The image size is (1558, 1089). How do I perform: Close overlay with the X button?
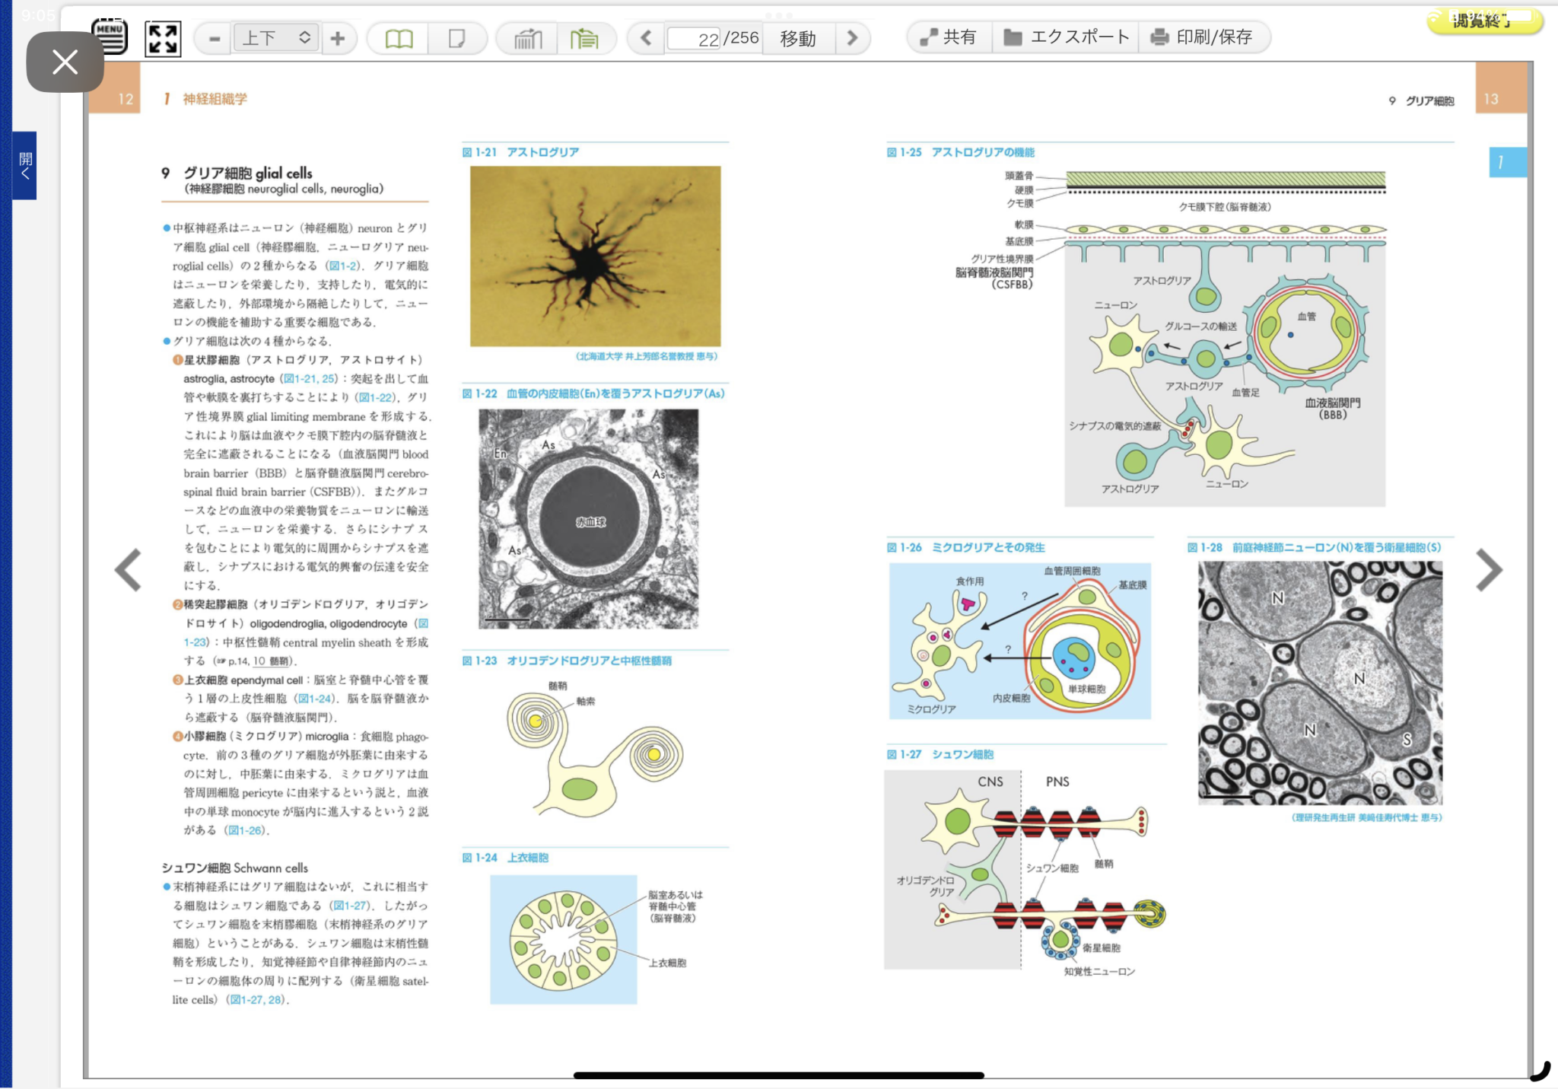pyautogui.click(x=65, y=62)
